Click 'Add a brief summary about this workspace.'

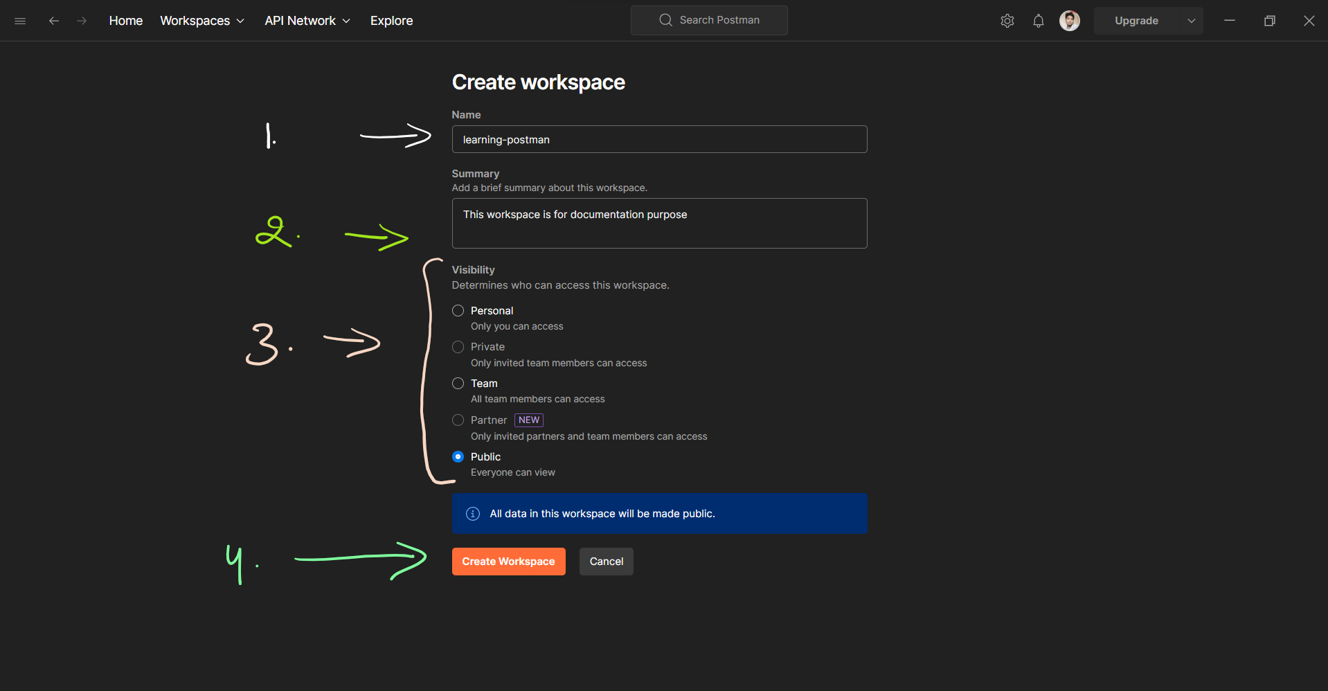pyautogui.click(x=550, y=188)
